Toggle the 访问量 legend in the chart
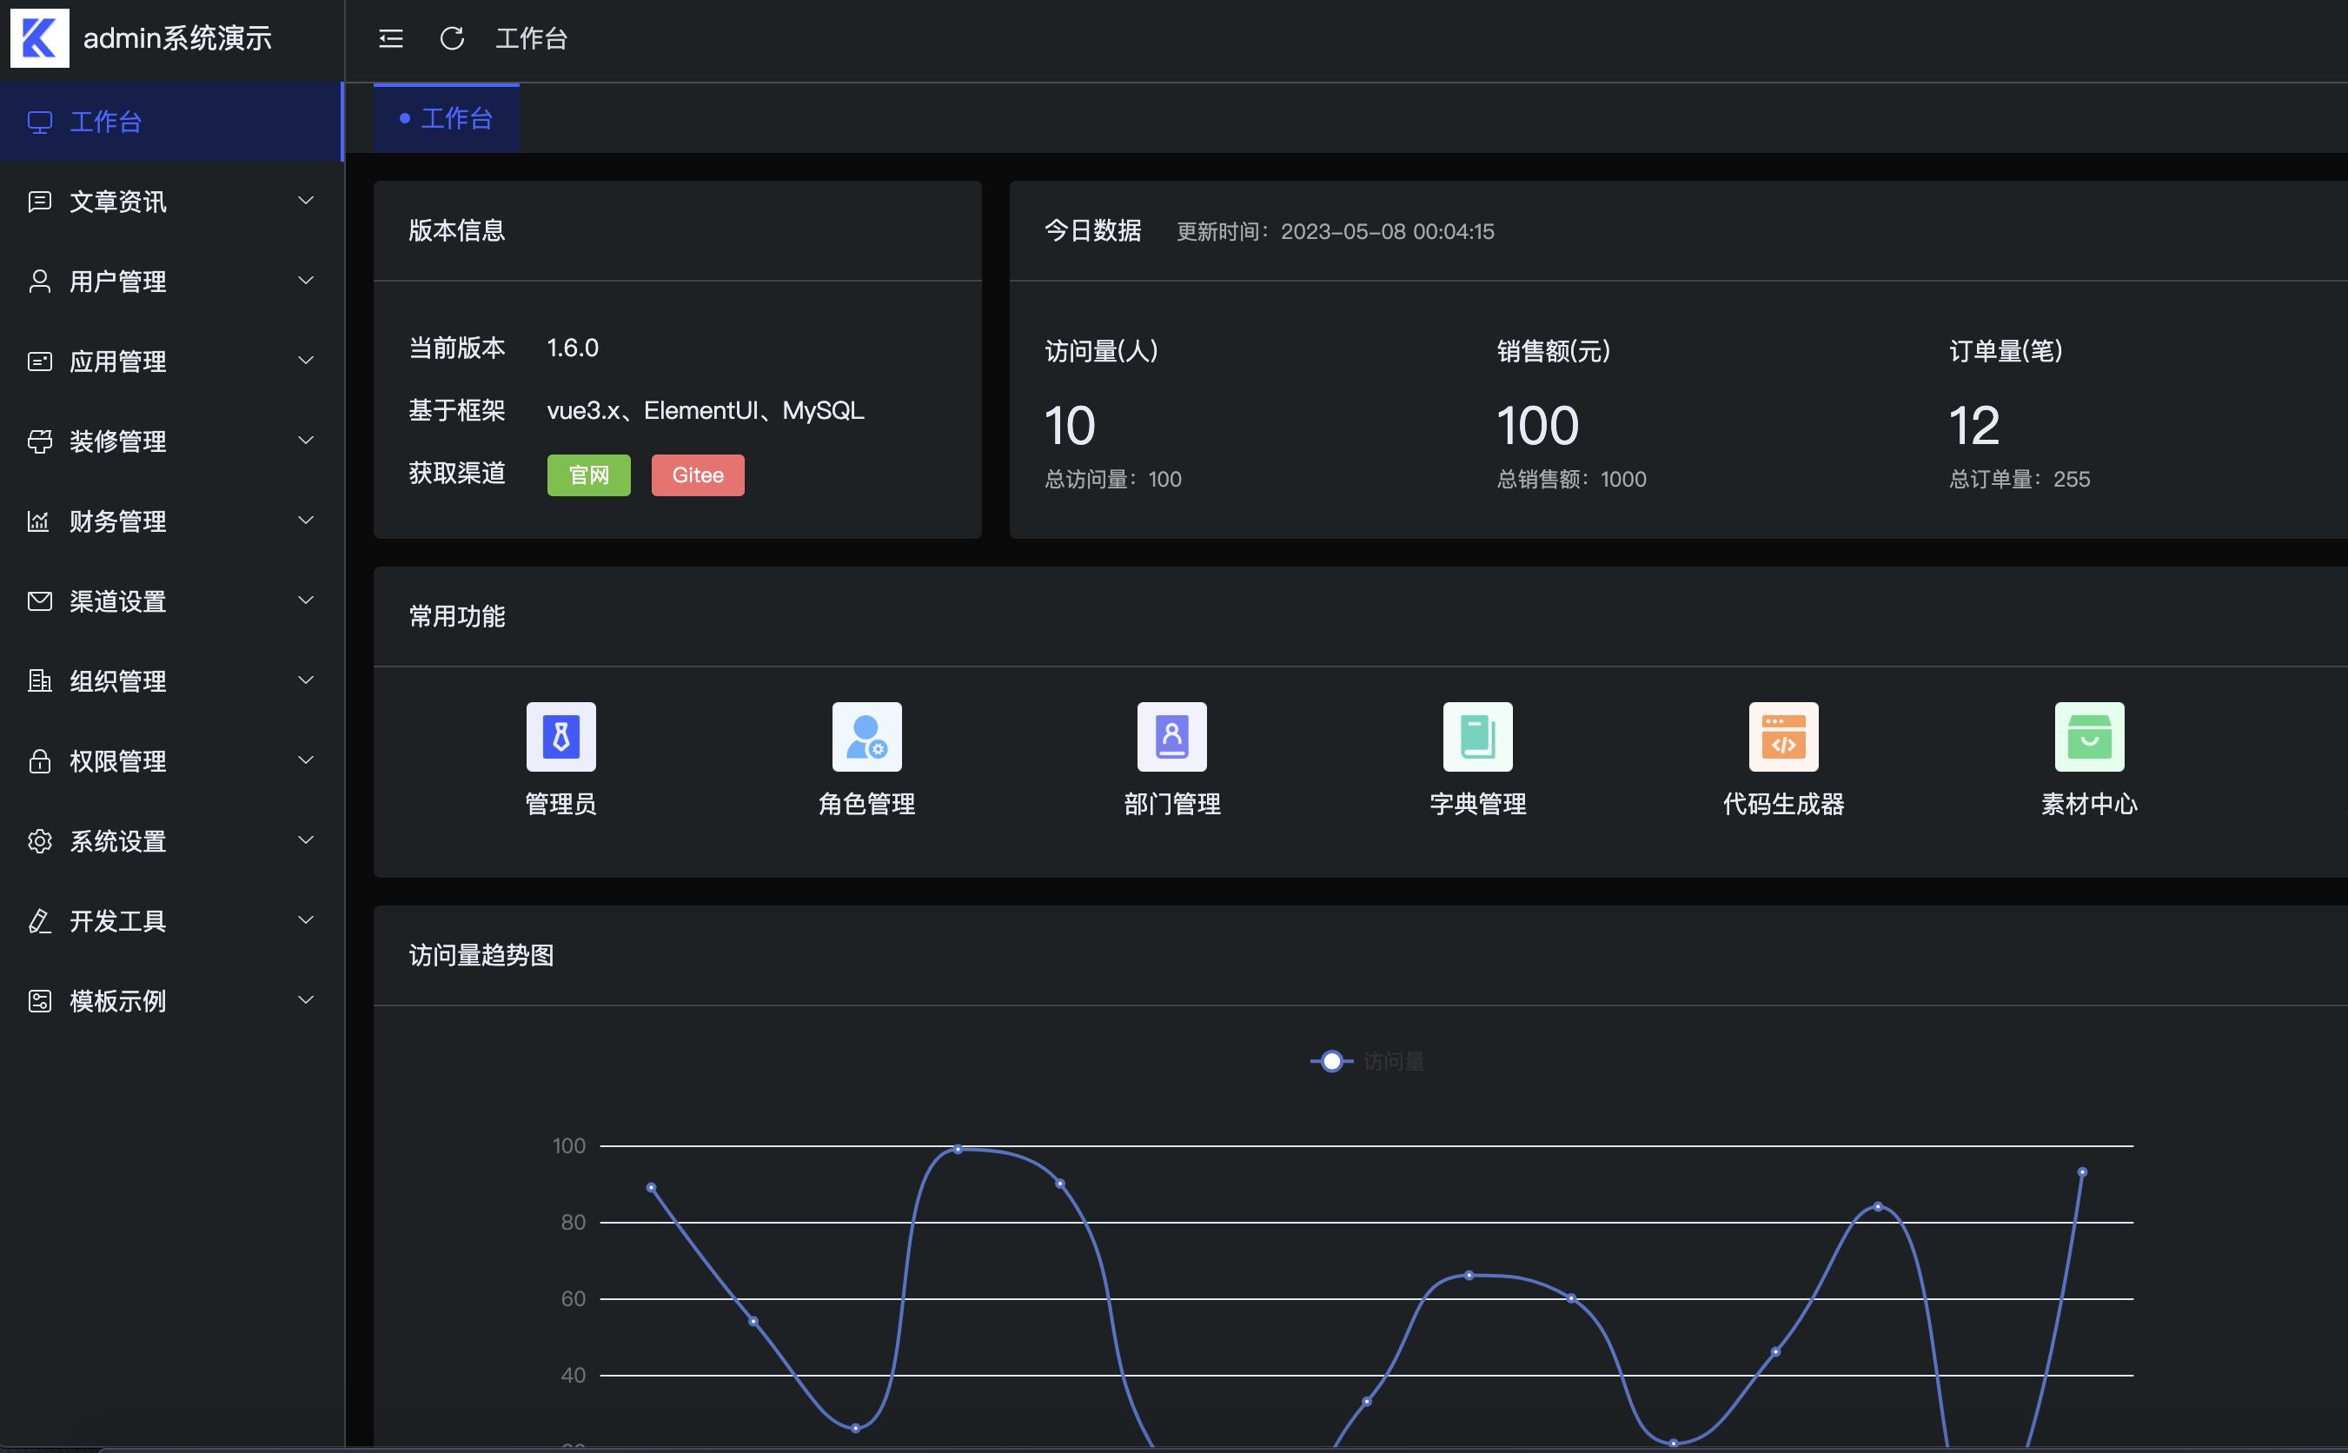2348x1453 pixels. pos(1364,1061)
